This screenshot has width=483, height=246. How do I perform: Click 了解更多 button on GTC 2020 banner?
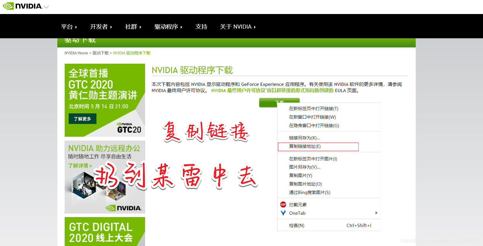pyautogui.click(x=82, y=119)
